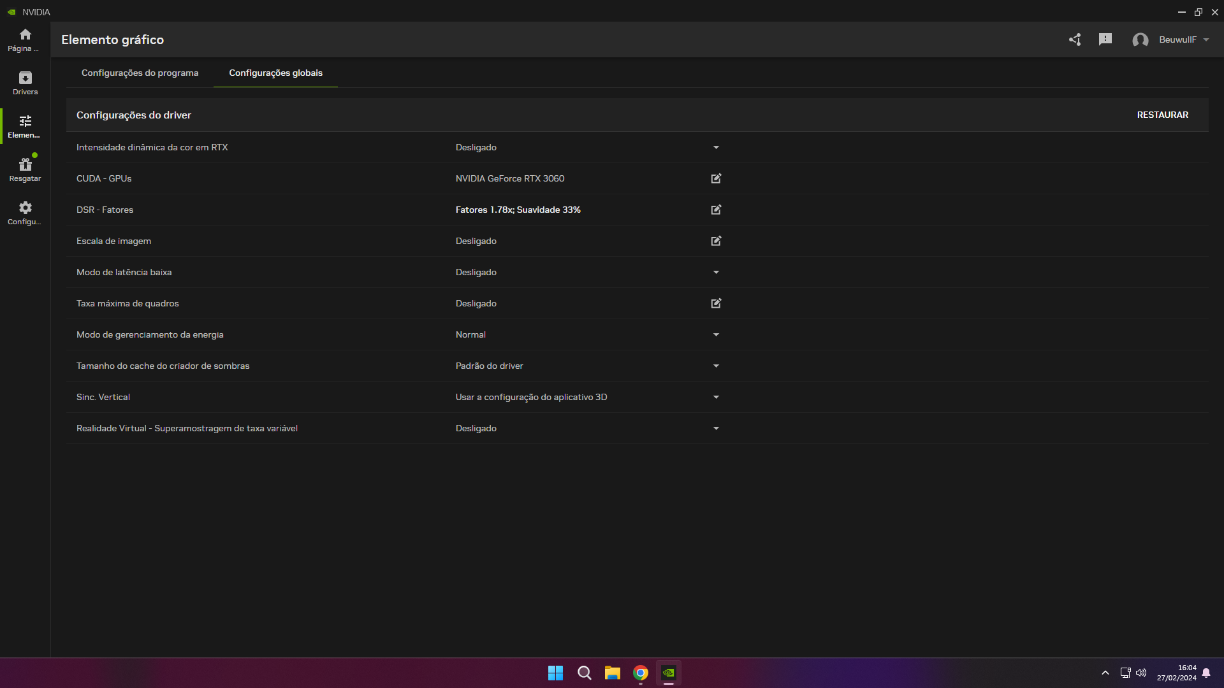Image resolution: width=1224 pixels, height=688 pixels.
Task: Click the BeuwulfF username
Action: click(x=1177, y=39)
